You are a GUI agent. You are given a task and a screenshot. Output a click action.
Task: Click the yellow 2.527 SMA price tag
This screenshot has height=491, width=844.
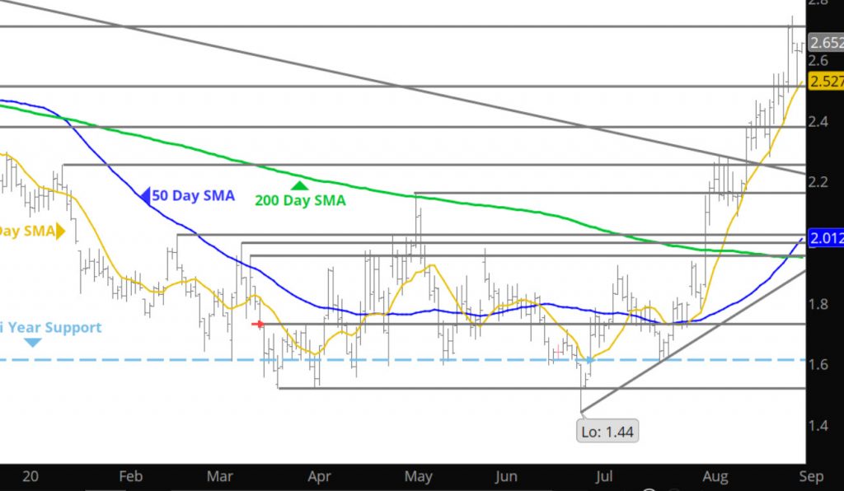(825, 81)
